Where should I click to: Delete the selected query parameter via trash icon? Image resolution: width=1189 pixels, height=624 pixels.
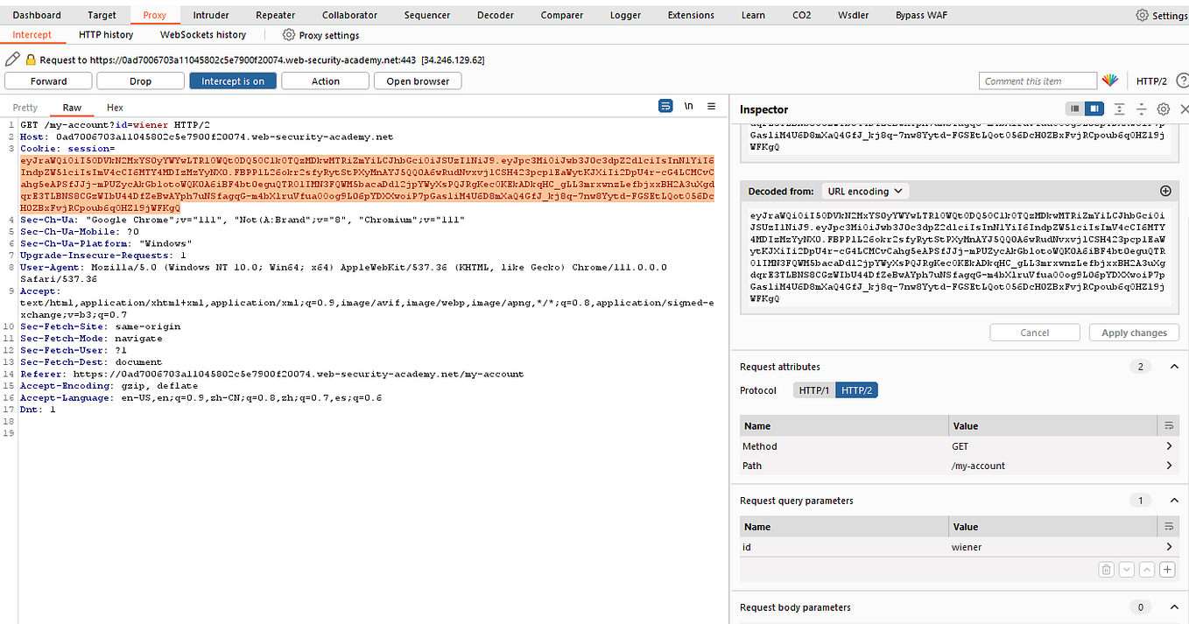[x=1106, y=569]
